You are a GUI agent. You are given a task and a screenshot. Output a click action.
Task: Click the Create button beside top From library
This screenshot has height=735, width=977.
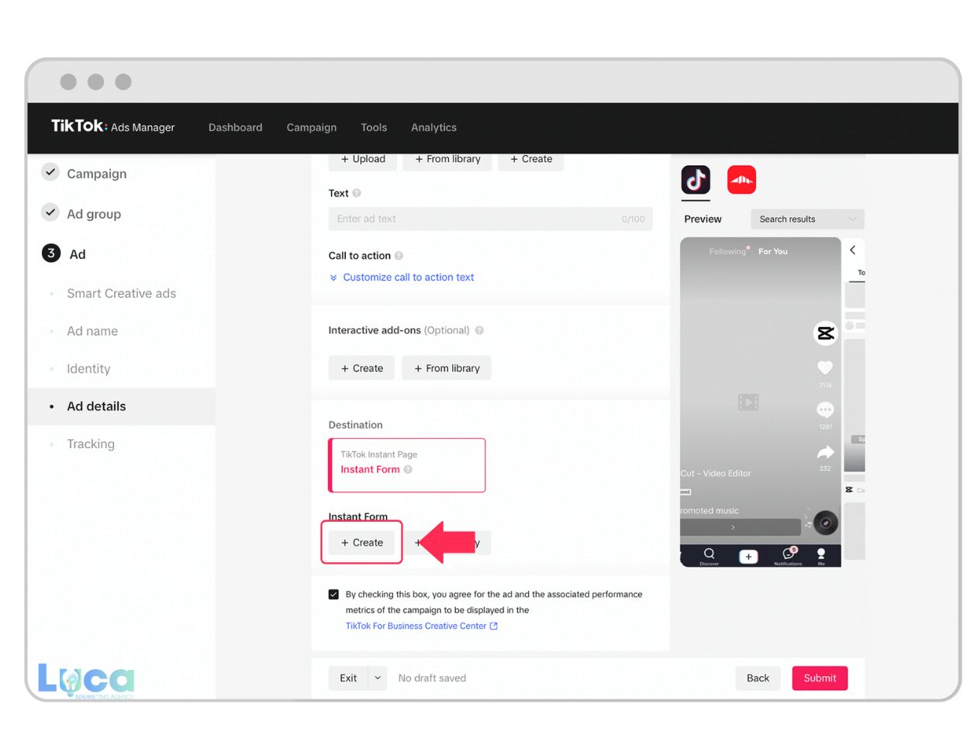point(531,159)
